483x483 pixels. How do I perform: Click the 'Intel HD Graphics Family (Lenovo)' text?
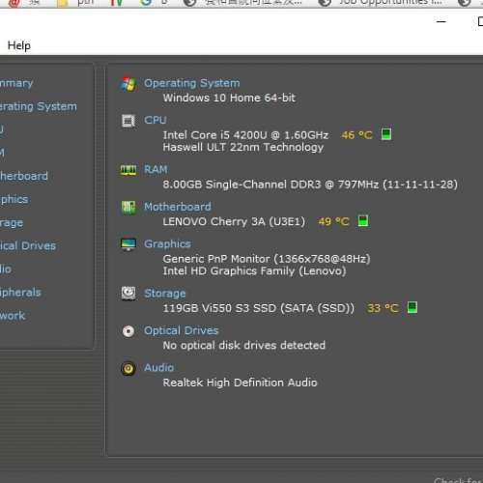[x=254, y=271]
